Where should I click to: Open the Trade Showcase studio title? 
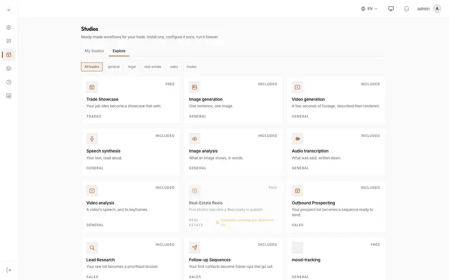(102, 99)
